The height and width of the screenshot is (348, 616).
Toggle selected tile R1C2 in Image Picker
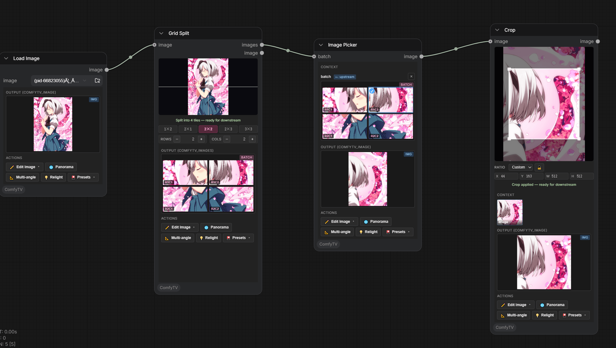click(x=391, y=100)
